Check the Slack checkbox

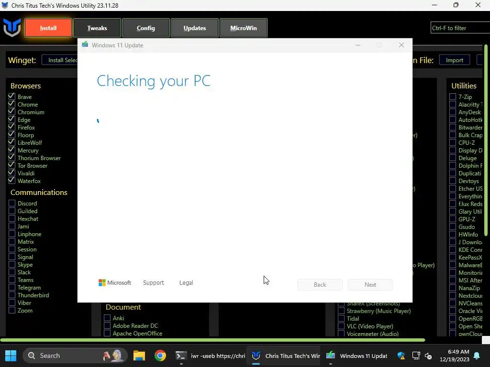pyautogui.click(x=12, y=272)
